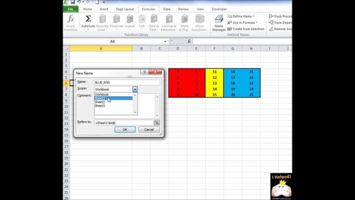Expand the Scope dropdown arrow
This screenshot has width=355, height=200.
pyautogui.click(x=135, y=89)
